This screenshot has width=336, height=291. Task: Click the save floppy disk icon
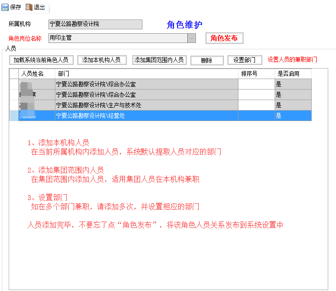[5, 7]
